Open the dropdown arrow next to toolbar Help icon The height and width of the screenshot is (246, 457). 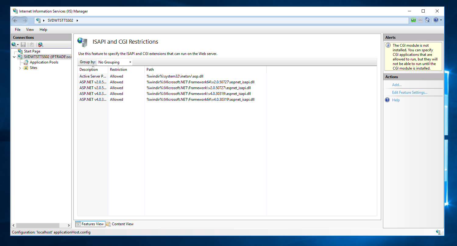pyautogui.click(x=441, y=20)
